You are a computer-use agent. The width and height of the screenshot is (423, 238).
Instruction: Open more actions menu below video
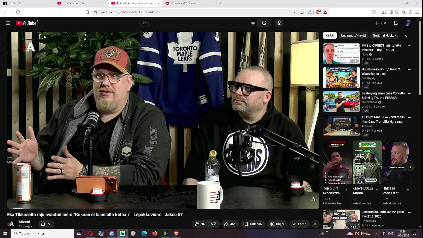316,224
